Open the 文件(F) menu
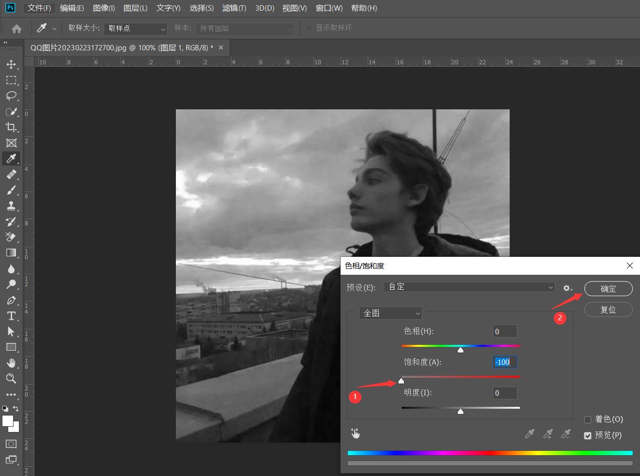This screenshot has width=640, height=476. coord(39,8)
